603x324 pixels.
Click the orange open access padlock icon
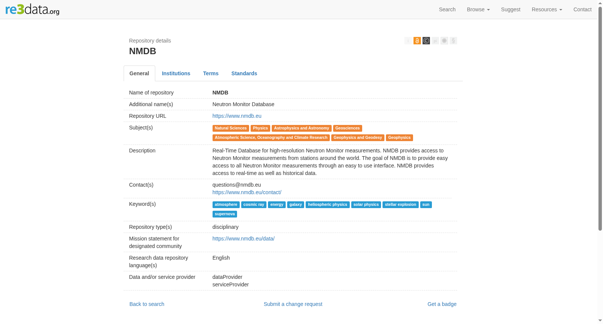pyautogui.click(x=417, y=41)
